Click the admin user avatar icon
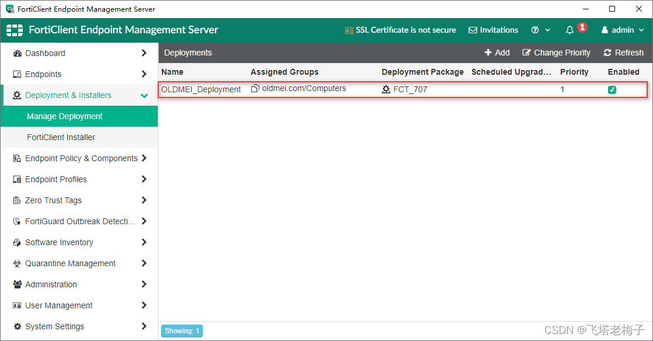This screenshot has width=653, height=341. (x=605, y=30)
